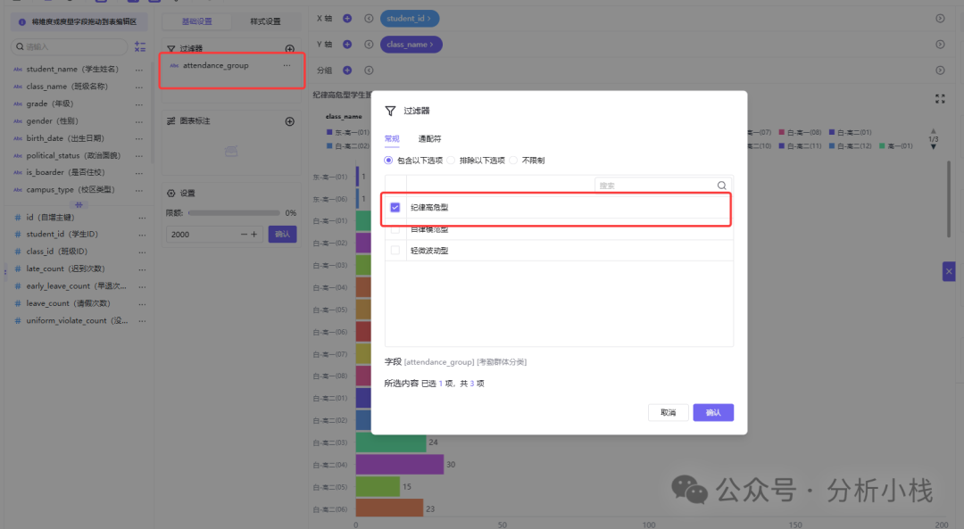Screen dimensions: 964x529
Task: Click the fullscreen expand icon on the chart
Action: (940, 99)
